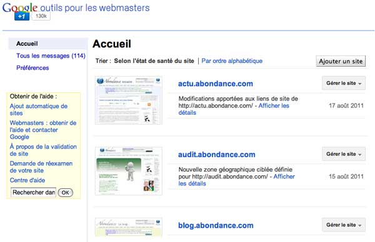Click the Ajouter un site button
375x242 pixels.
(341, 61)
